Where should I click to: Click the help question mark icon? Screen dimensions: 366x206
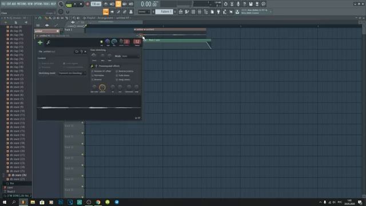pyautogui.click(x=244, y=4)
